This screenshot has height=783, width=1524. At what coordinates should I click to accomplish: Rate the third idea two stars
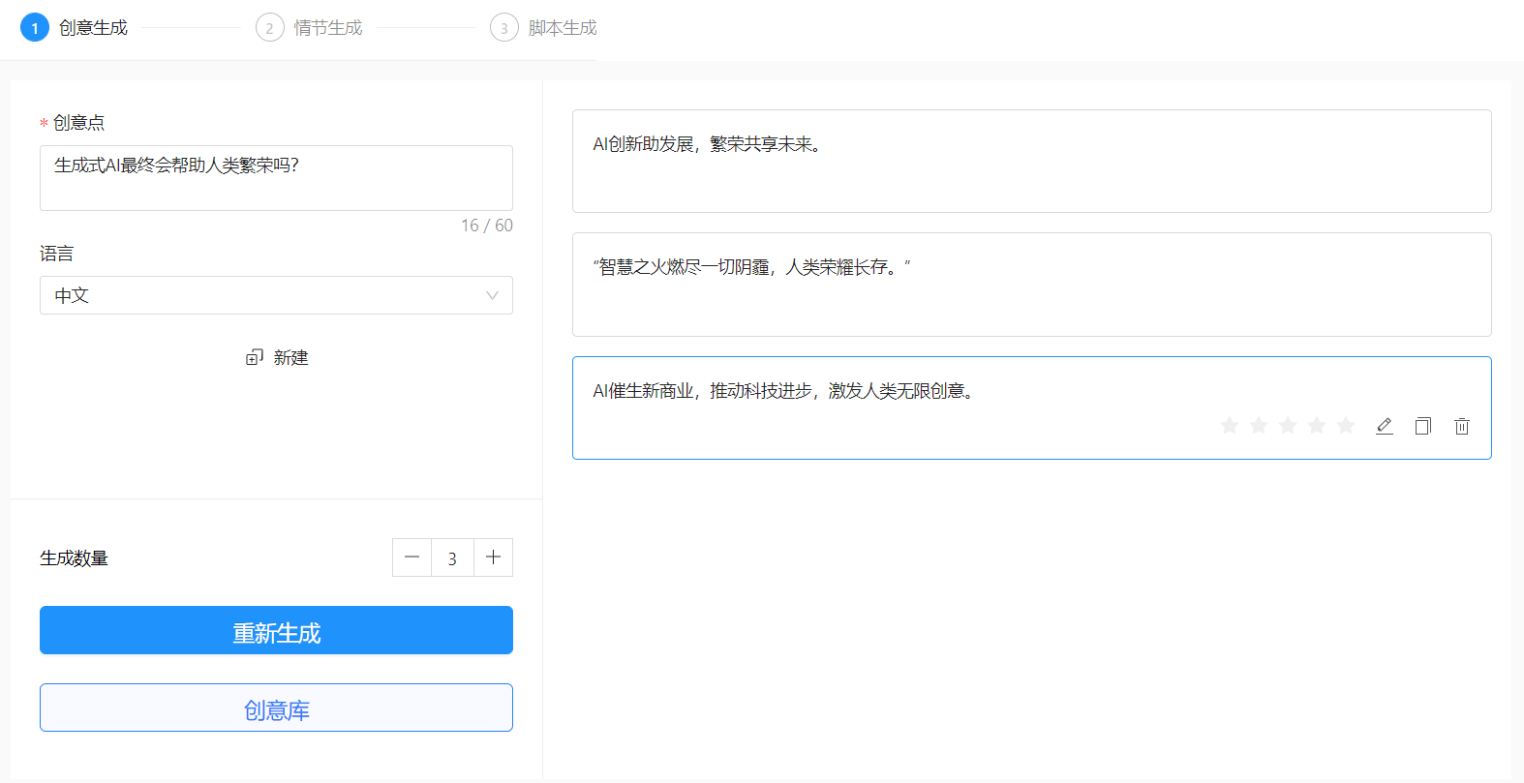pyautogui.click(x=1259, y=425)
